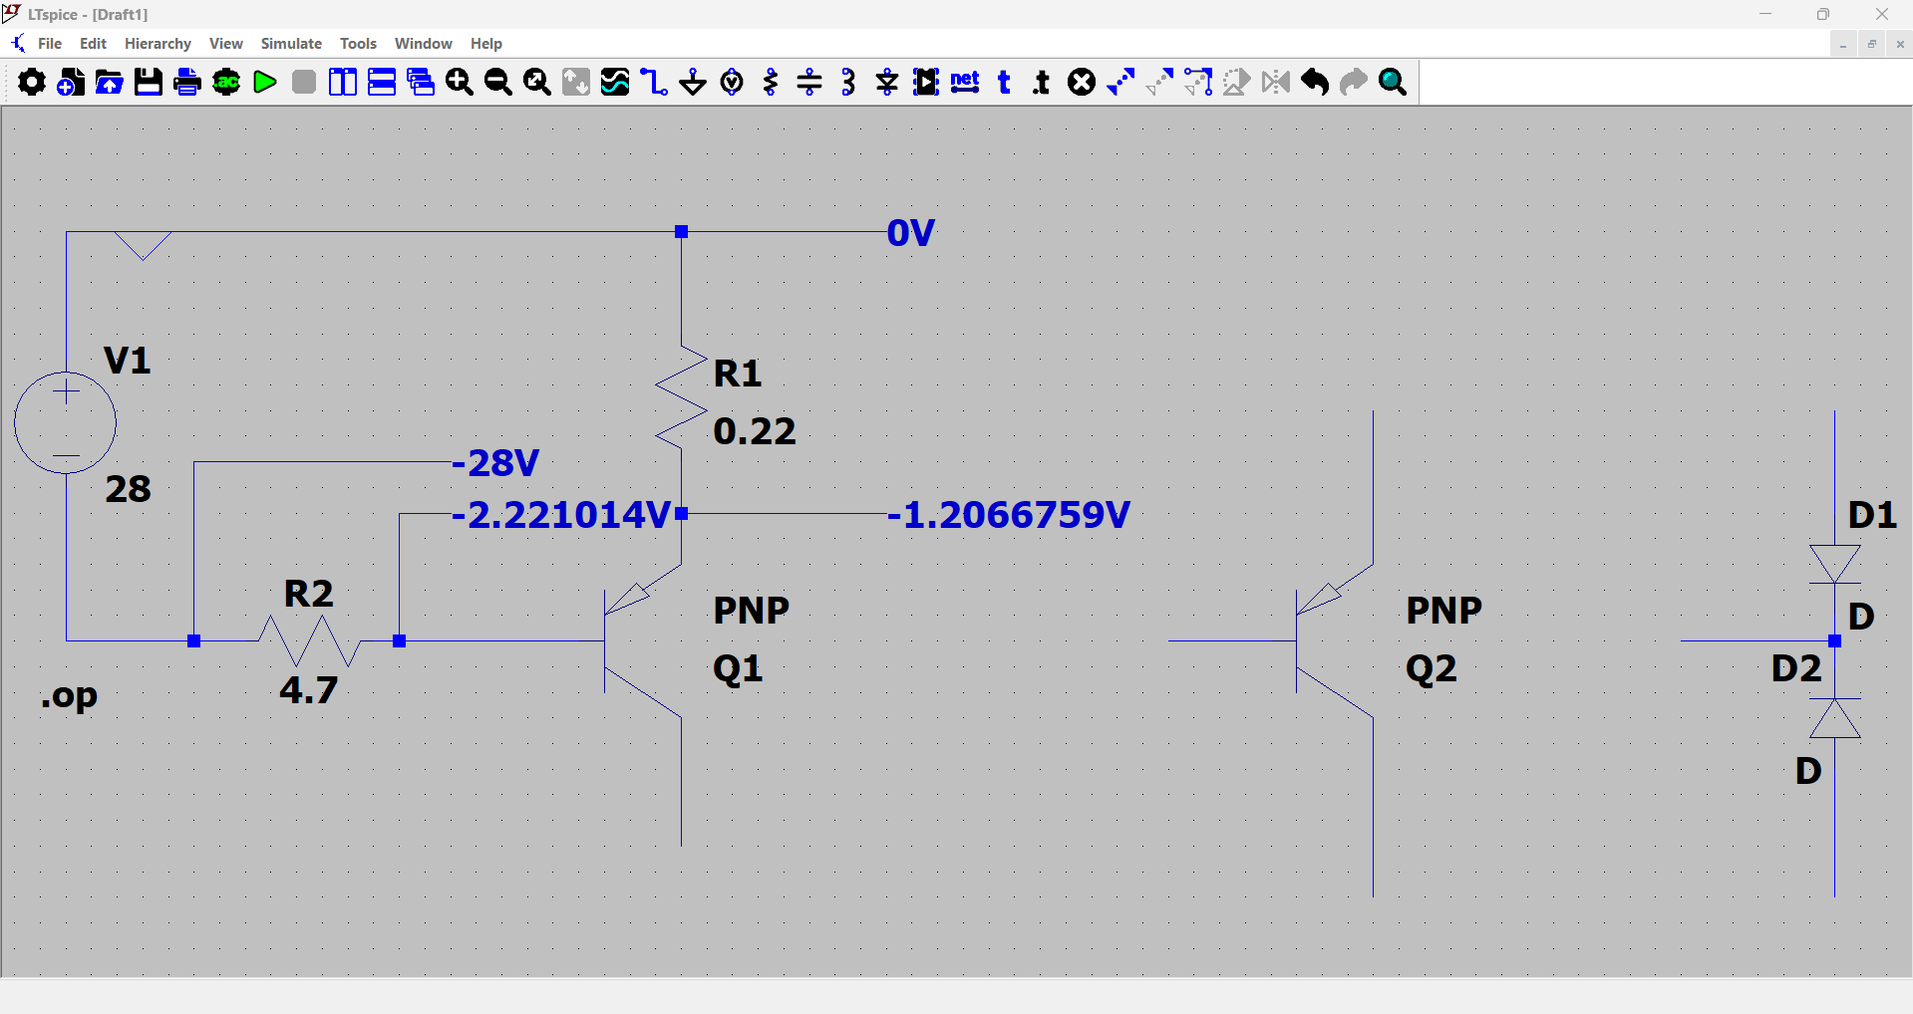Click the 0V voltage label
The image size is (1913, 1014).
pyautogui.click(x=910, y=233)
